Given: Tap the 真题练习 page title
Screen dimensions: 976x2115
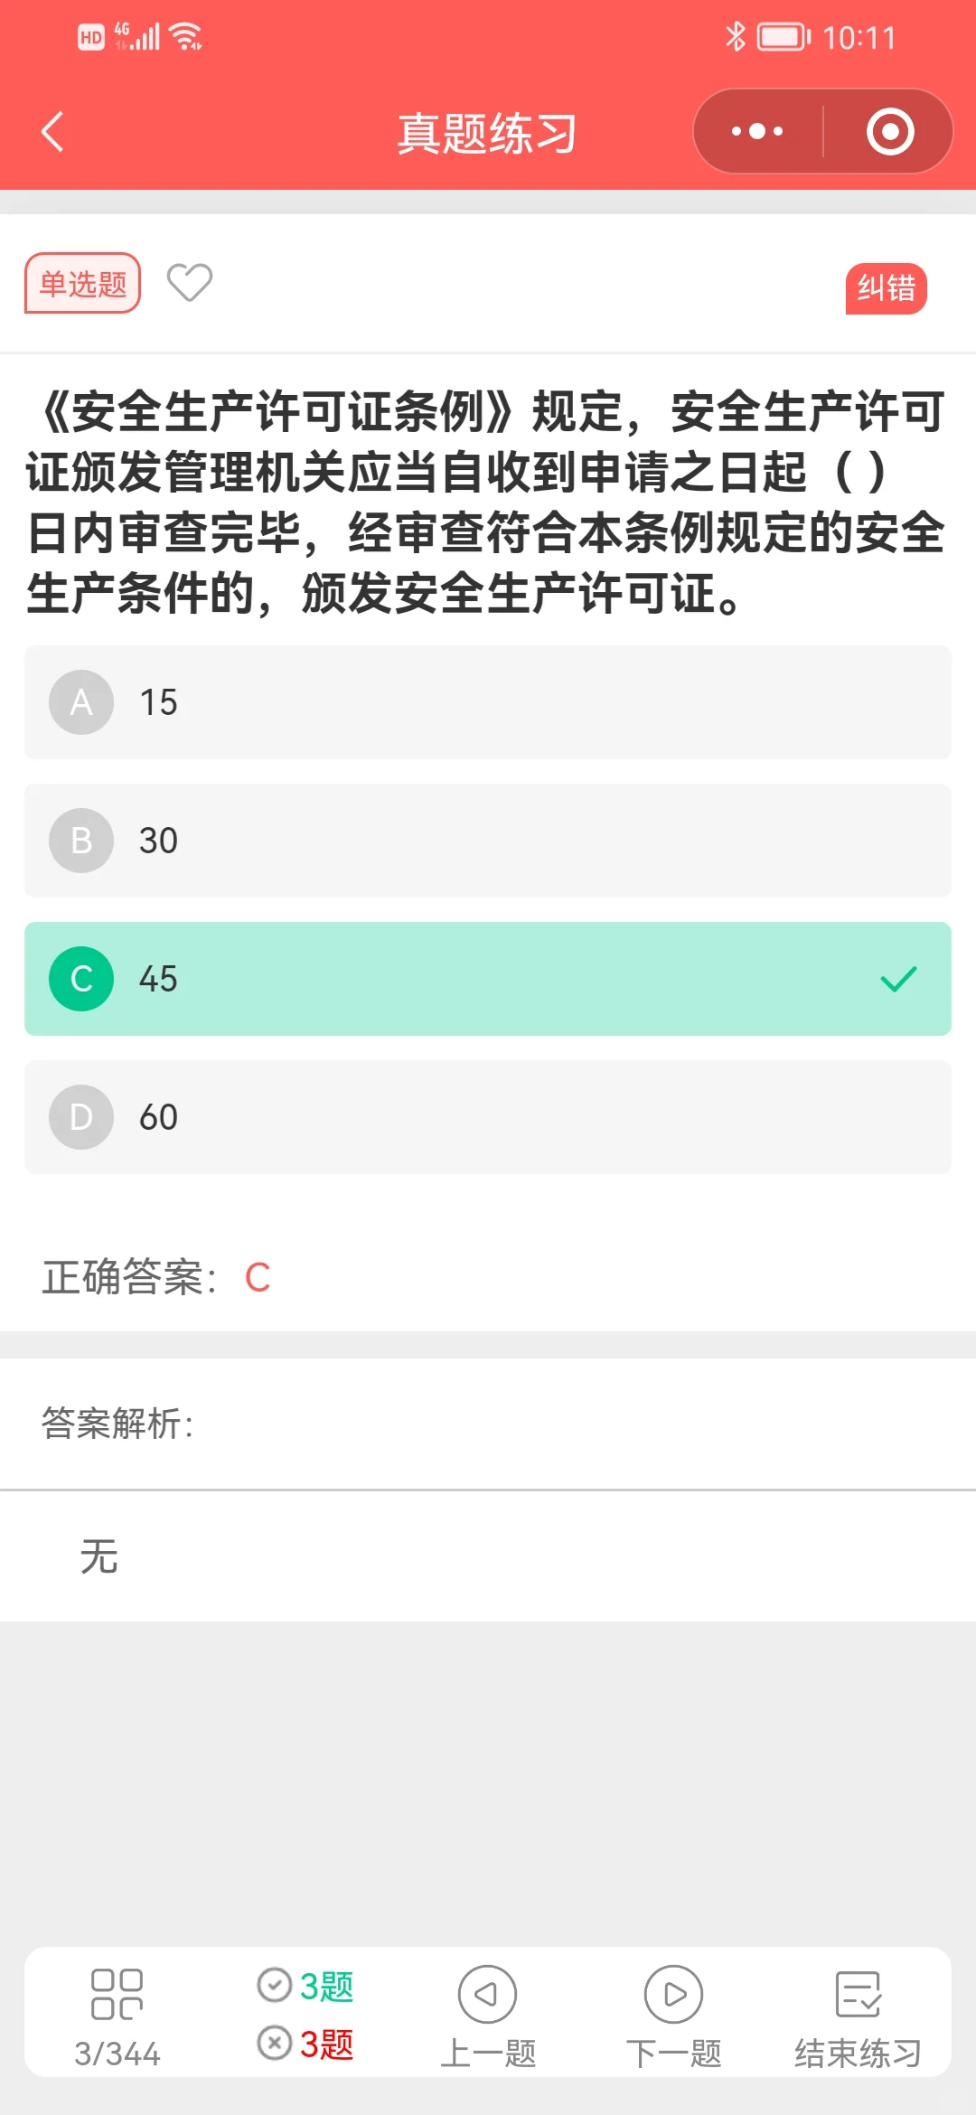Looking at the screenshot, I should [x=487, y=134].
